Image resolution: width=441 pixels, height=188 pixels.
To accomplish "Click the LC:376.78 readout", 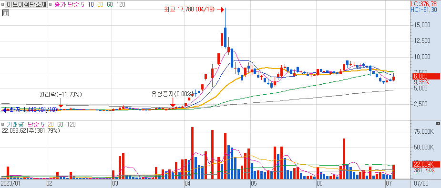I will pos(423,4).
